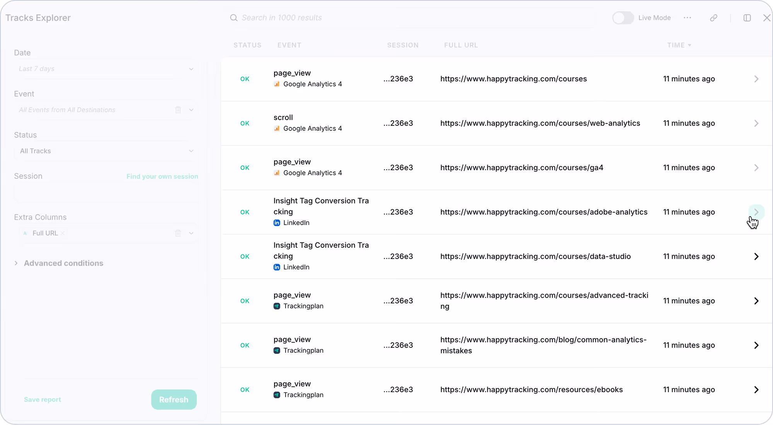Image resolution: width=773 pixels, height=425 pixels.
Task: Copy link via the chain icon
Action: click(x=713, y=18)
